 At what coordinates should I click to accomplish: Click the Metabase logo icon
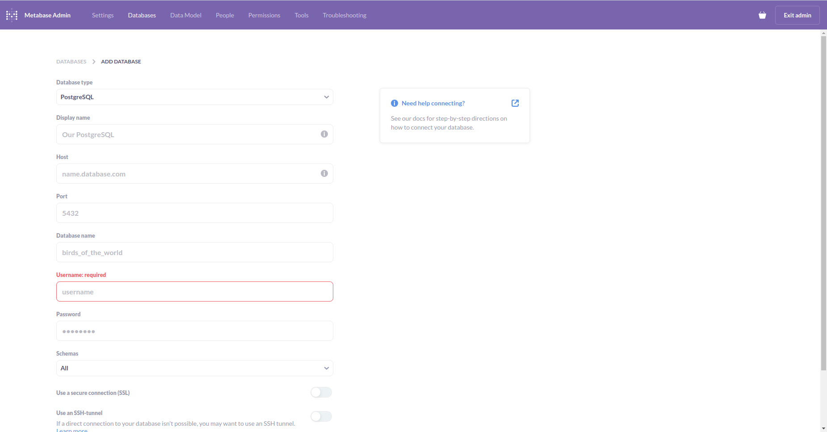[12, 15]
